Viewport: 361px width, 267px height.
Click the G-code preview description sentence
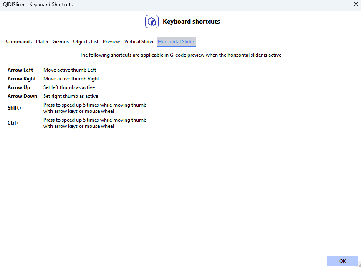[x=180, y=55]
